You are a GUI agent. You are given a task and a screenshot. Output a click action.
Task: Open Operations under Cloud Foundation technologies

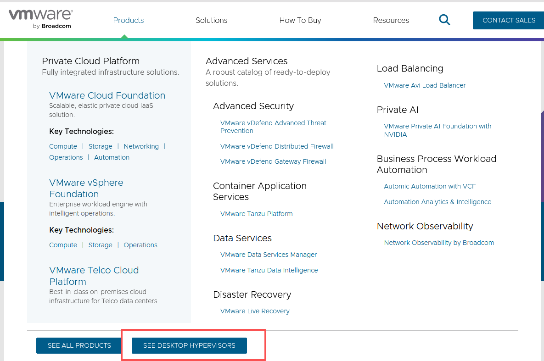(66, 157)
